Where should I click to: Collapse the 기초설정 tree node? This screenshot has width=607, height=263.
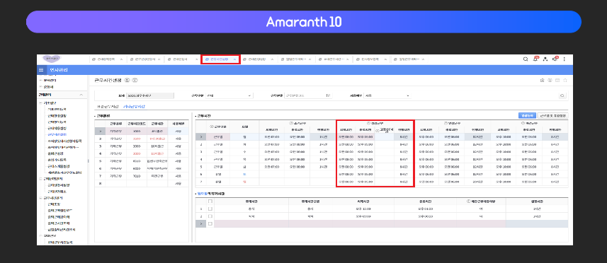click(40, 103)
